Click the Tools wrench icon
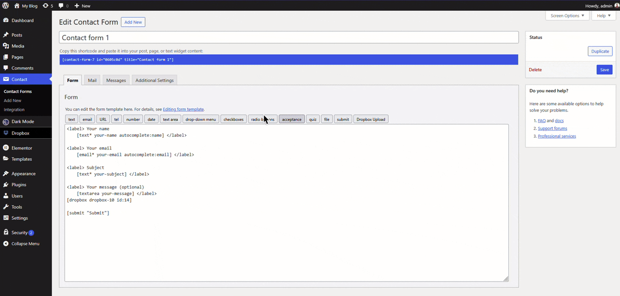 [x=6, y=207]
